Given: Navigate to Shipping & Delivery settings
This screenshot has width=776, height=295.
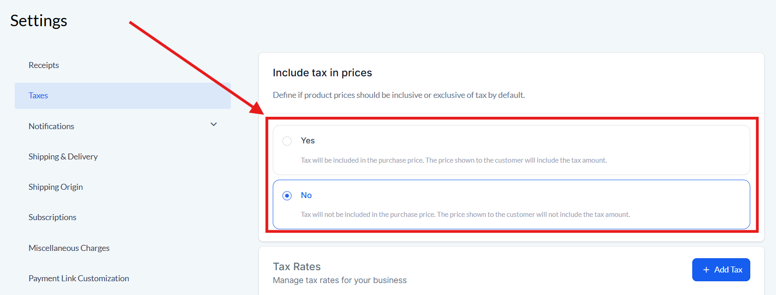Looking at the screenshot, I should click(63, 157).
